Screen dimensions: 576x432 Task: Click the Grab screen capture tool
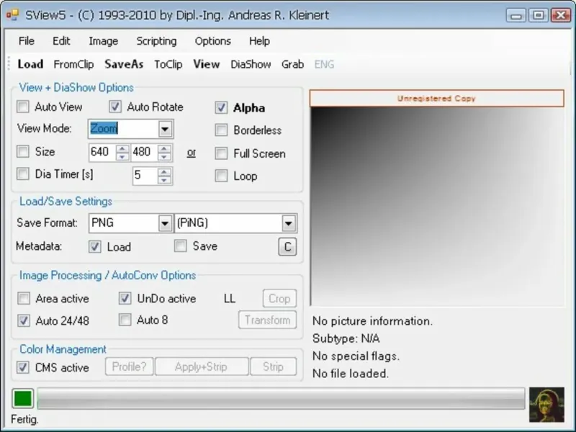pos(292,64)
